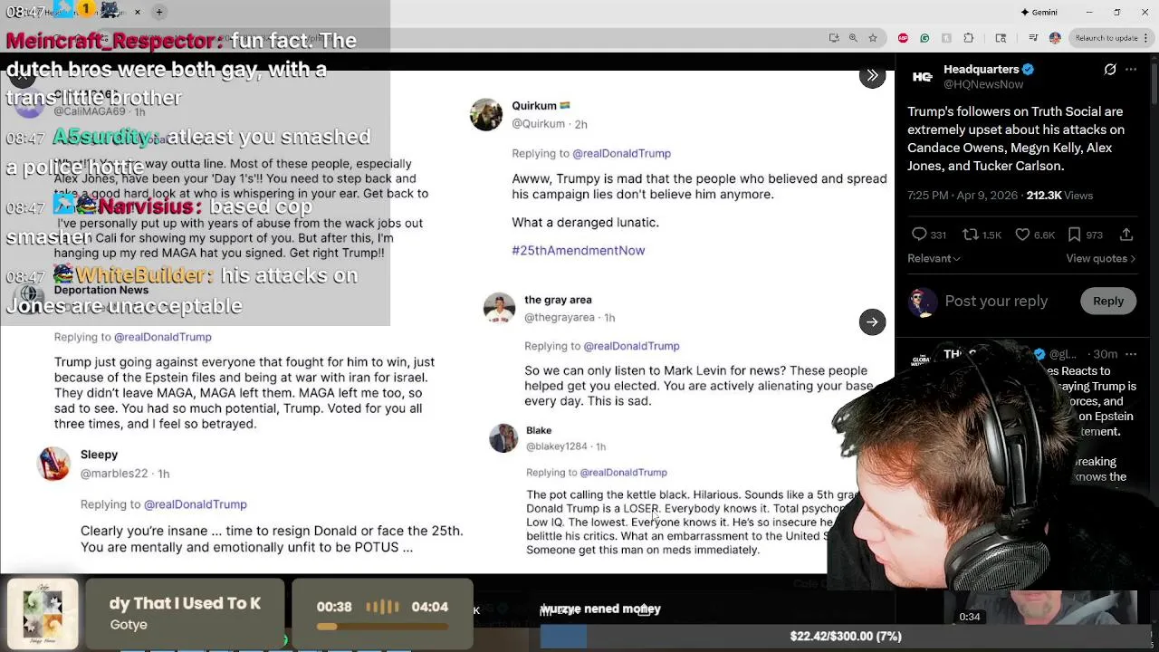Image resolution: width=1159 pixels, height=652 pixels.
Task: Click the timestamp 7:25 PM · Apr 9, 2026
Action: tap(963, 196)
